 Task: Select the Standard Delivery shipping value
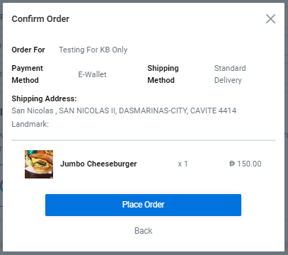[x=230, y=74]
